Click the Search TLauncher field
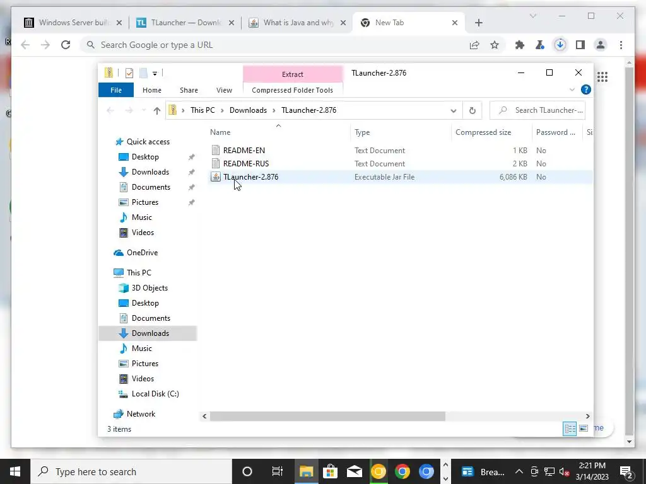Viewport: 646px width, 484px height. tap(537, 110)
